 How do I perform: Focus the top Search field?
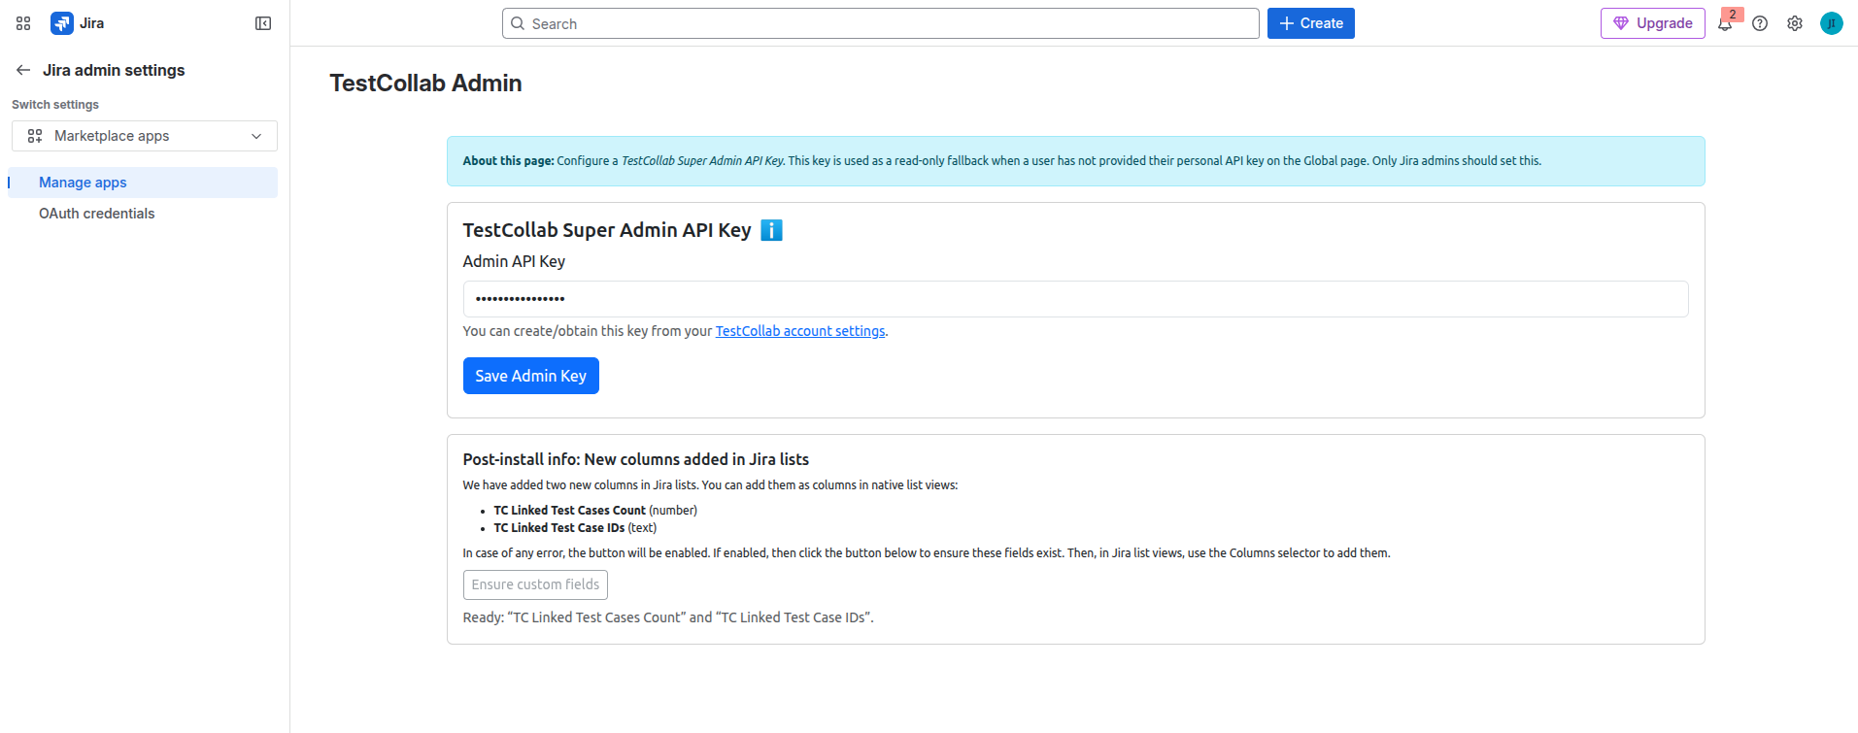881,23
